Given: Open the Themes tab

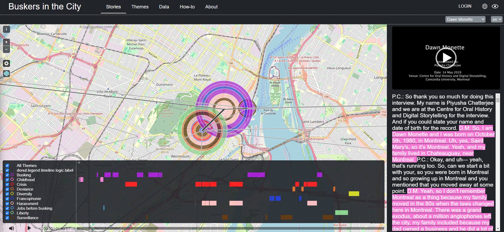Looking at the screenshot, I should point(140,7).
